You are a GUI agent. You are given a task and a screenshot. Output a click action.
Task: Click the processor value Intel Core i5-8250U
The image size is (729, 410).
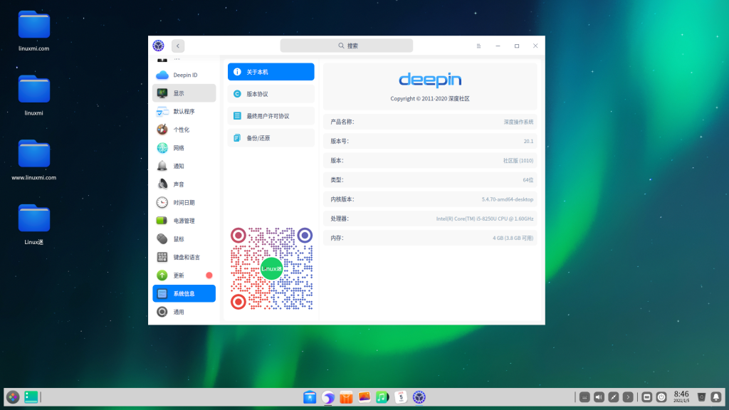pyautogui.click(x=485, y=219)
